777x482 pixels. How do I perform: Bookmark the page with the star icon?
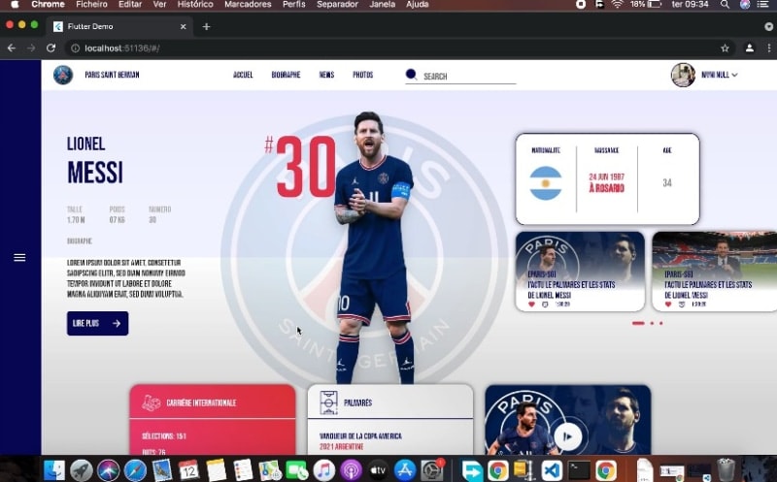coord(725,48)
